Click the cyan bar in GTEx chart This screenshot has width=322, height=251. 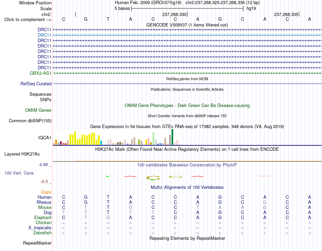click(x=101, y=143)
